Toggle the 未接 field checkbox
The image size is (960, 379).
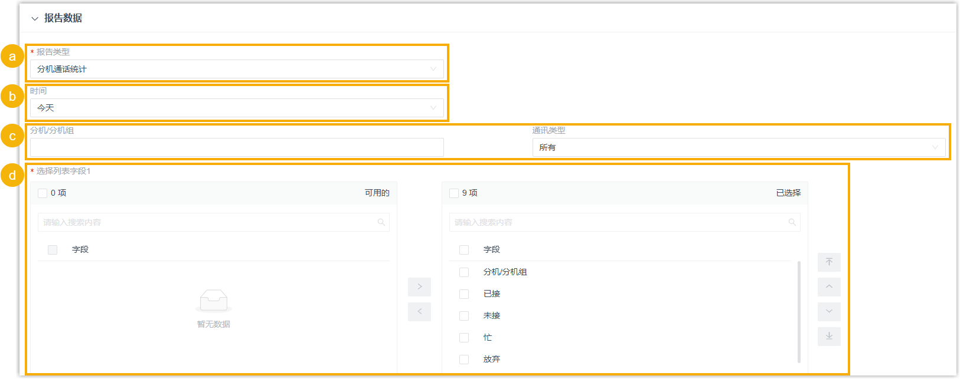(464, 316)
